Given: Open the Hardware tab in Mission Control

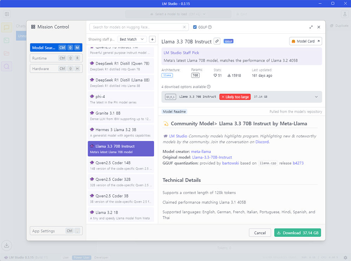Looking at the screenshot, I should tap(56, 69).
